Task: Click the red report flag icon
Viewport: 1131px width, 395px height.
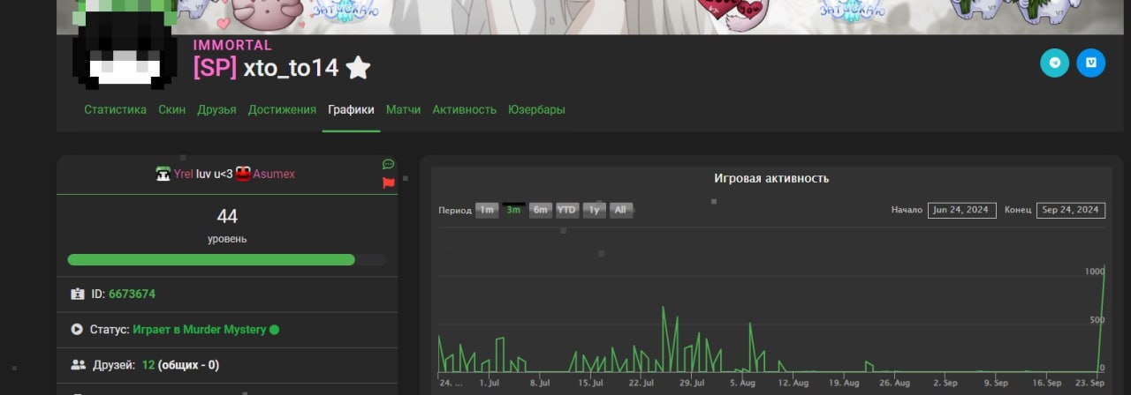Action: 388,183
